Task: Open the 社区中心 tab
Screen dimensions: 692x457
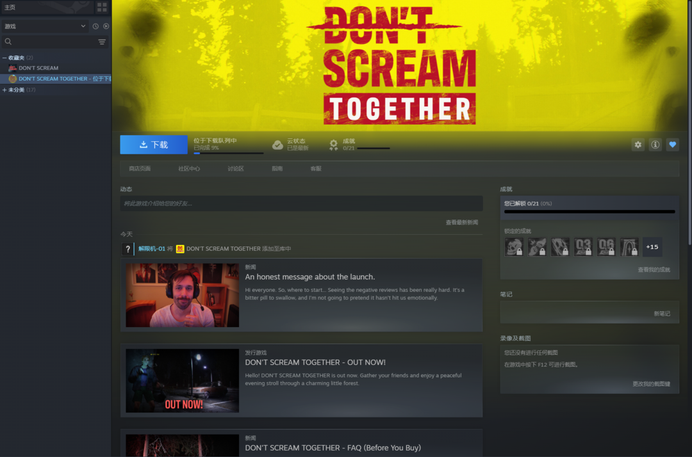Action: [189, 169]
